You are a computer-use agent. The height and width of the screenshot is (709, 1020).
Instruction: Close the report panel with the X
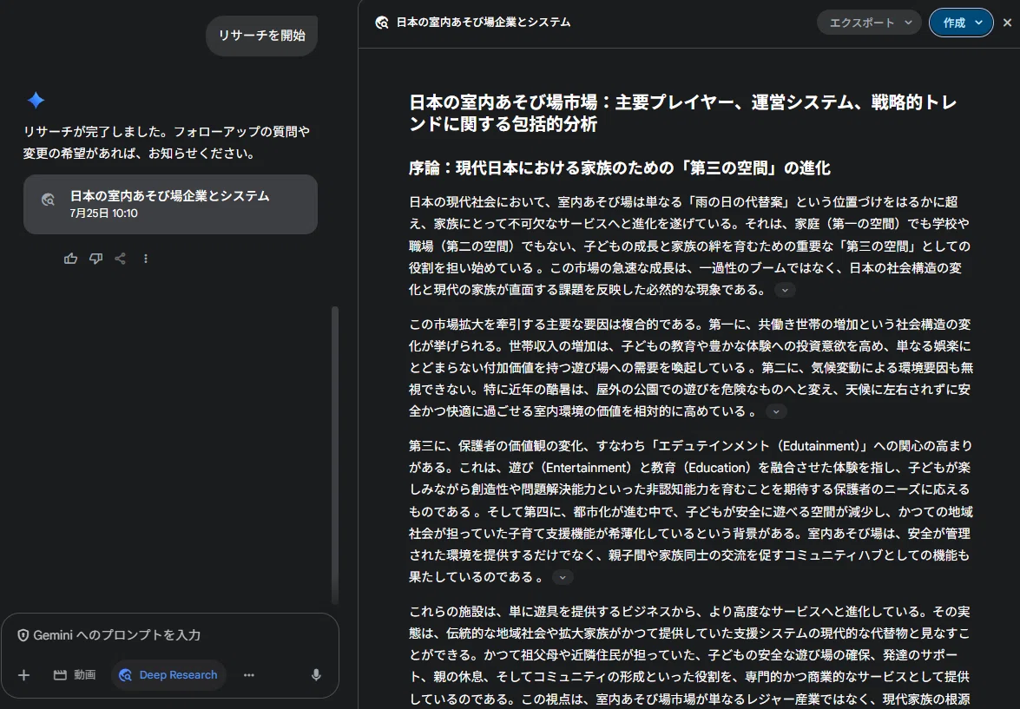pyautogui.click(x=1007, y=23)
